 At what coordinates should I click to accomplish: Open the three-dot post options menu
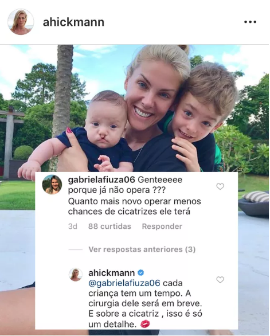[250, 22]
